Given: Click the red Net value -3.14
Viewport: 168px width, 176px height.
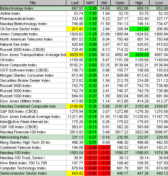Looking at the screenshot, I should (104, 168).
